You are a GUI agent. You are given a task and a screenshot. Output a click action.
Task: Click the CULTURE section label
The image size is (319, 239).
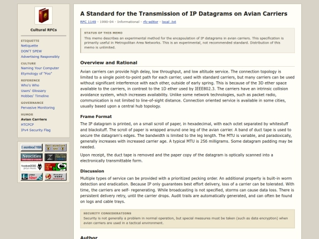28,63
